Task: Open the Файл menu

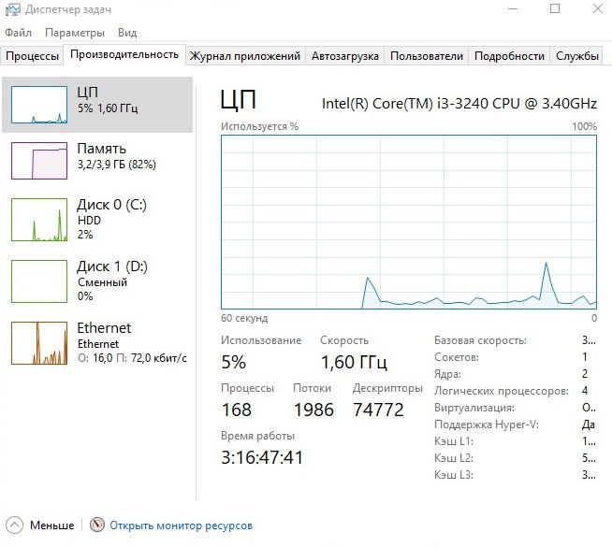Action: [18, 33]
